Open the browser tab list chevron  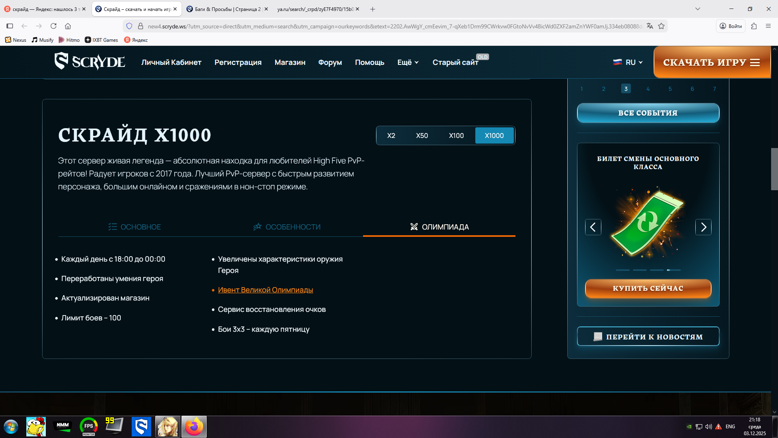click(x=698, y=9)
